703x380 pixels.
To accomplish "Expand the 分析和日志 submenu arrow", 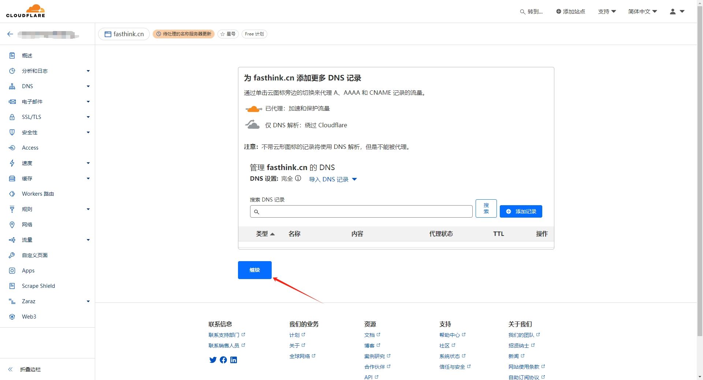I will pyautogui.click(x=88, y=71).
